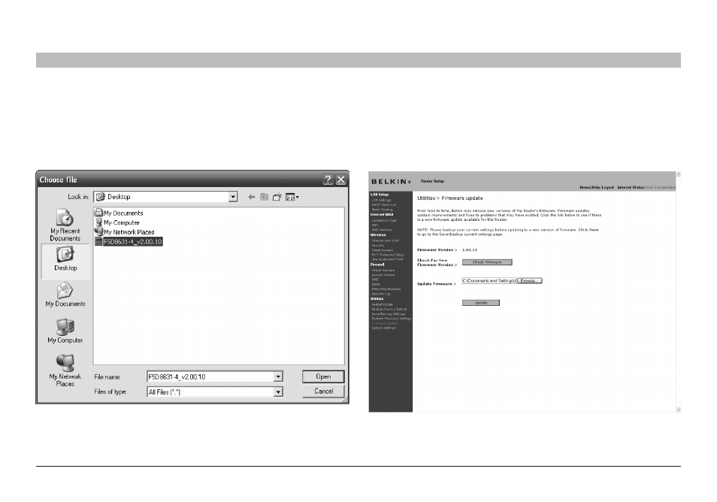Click the dialog Help question-mark button
717x502 pixels.
[328, 180]
